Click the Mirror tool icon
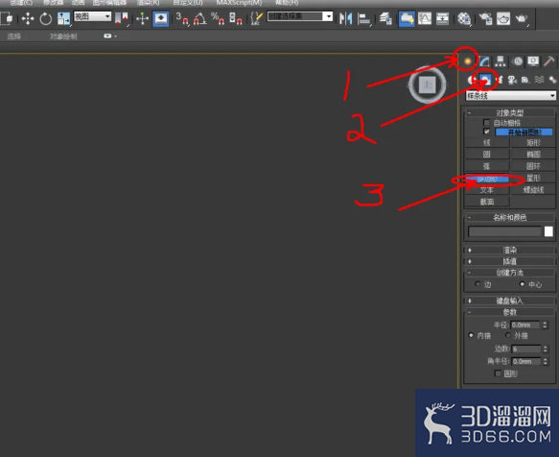 click(345, 18)
